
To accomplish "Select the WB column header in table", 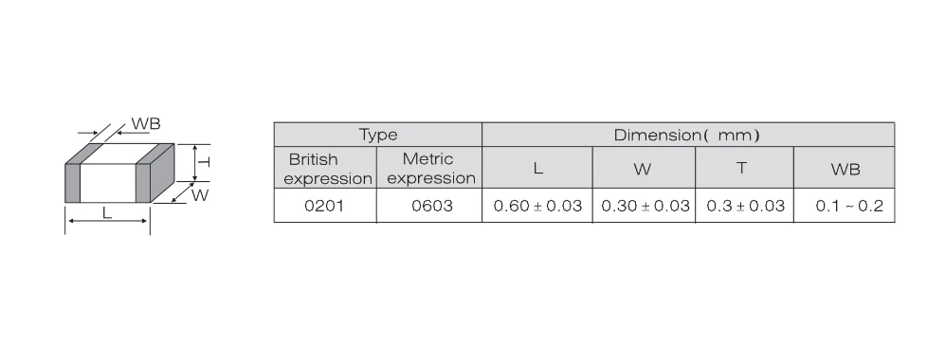I will pyautogui.click(x=845, y=168).
